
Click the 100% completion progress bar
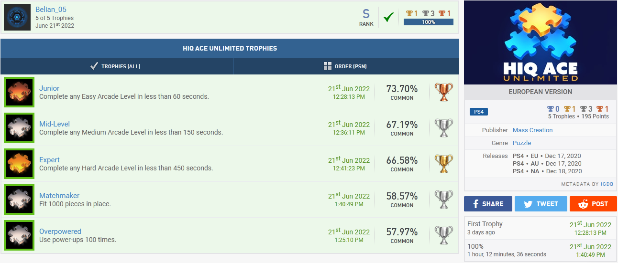point(428,22)
